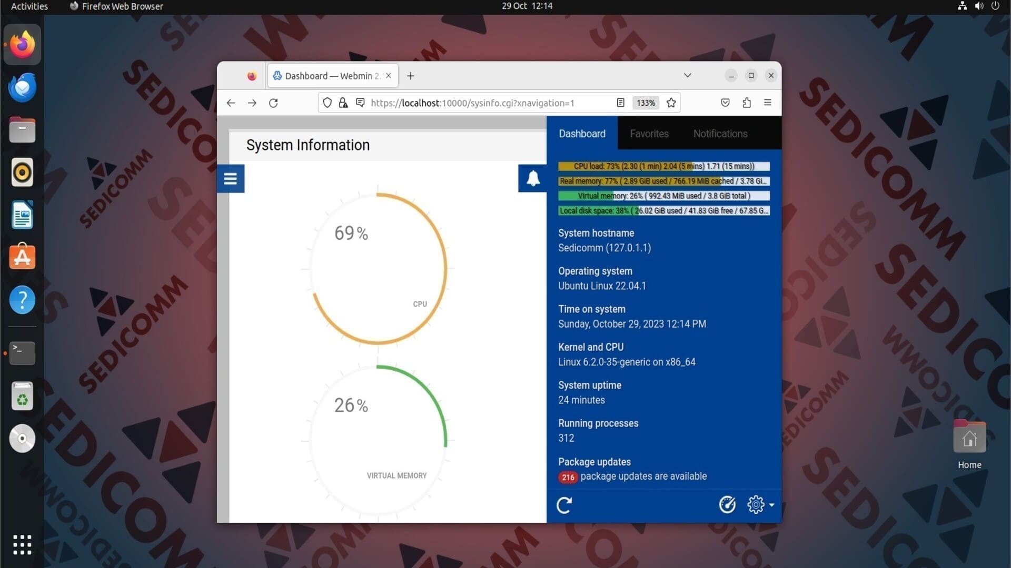Click the Operating system value Ubuntu Linux 22.04.1
The height and width of the screenshot is (568, 1011).
point(602,286)
